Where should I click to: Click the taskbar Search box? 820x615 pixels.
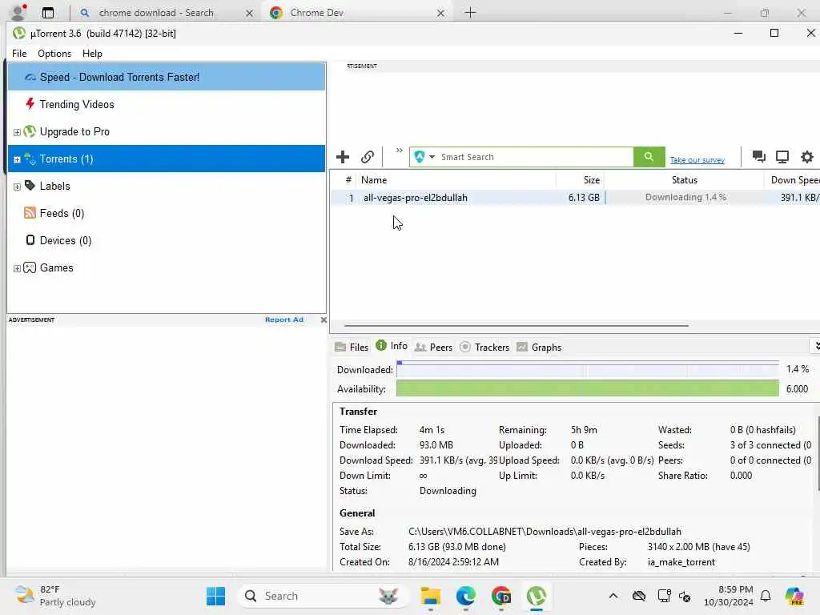click(x=324, y=596)
